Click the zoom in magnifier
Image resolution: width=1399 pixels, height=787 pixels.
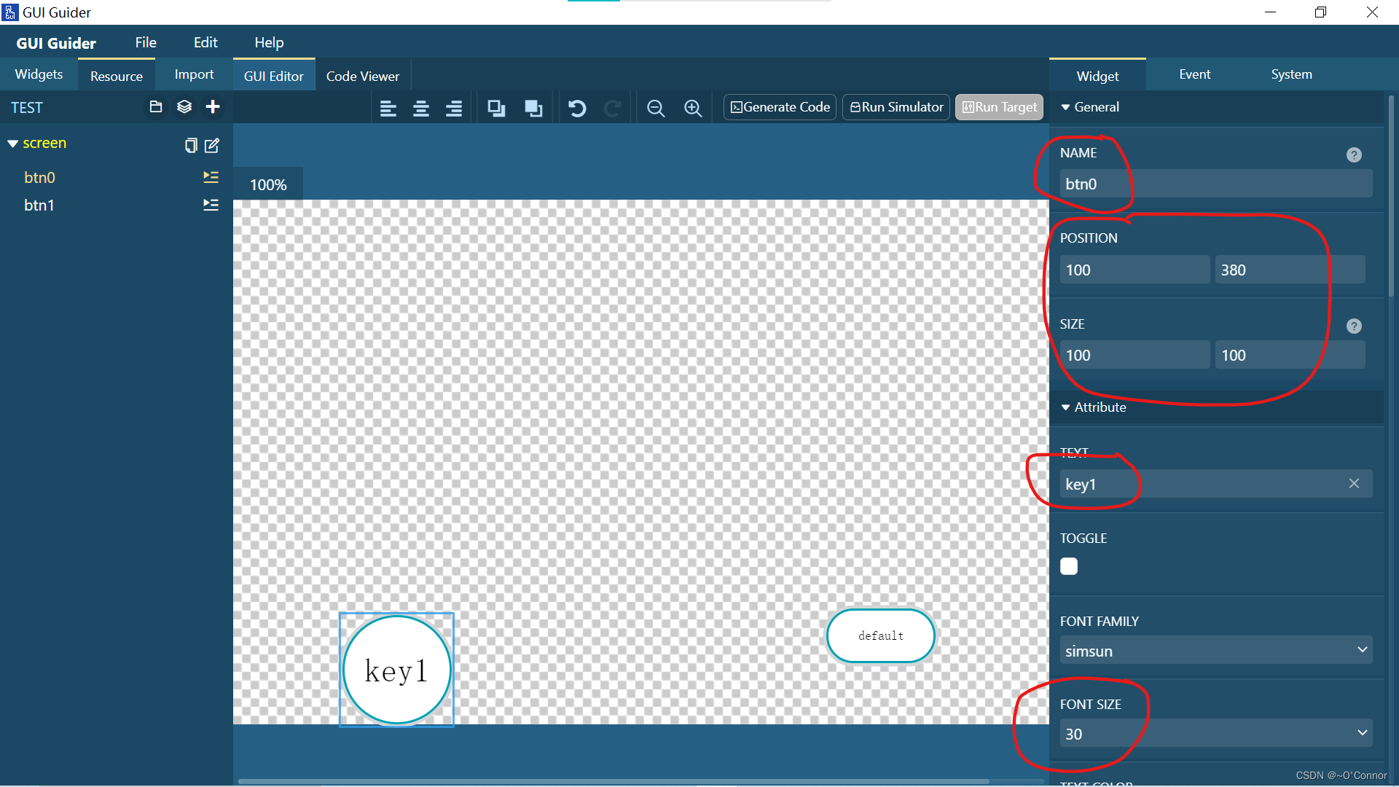693,109
